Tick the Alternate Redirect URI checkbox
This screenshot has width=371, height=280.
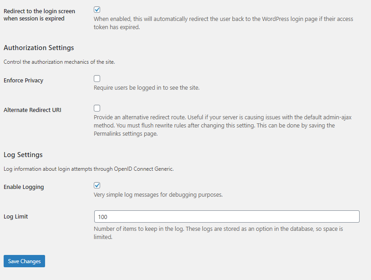tap(97, 108)
